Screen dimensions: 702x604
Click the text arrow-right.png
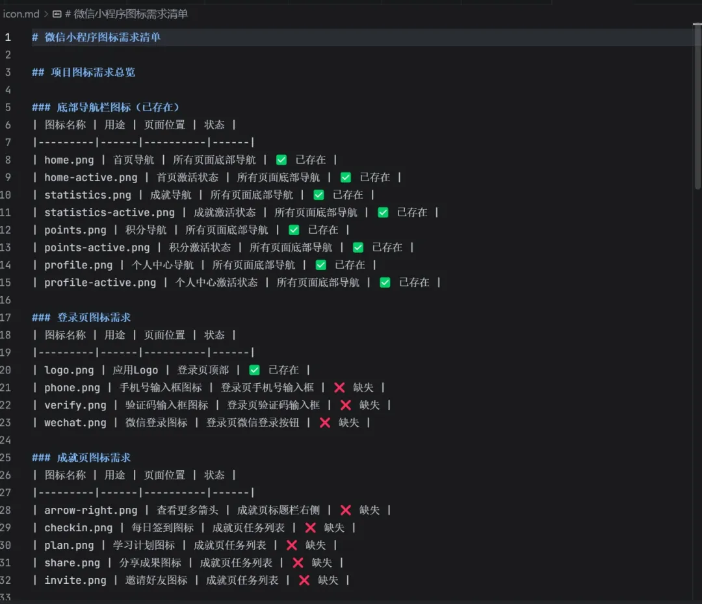[x=91, y=510]
